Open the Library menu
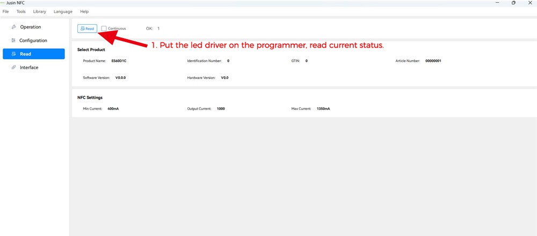This screenshot has height=236, width=537. pos(39,11)
